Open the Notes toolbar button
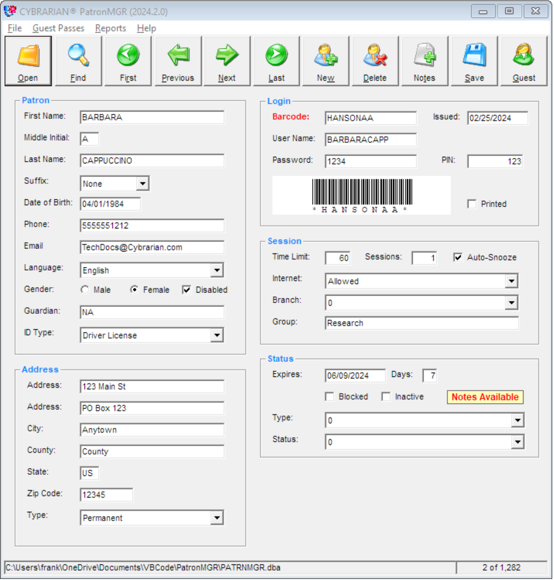 (x=425, y=61)
